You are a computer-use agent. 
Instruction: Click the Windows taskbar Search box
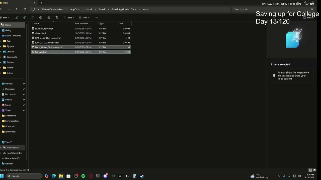click(x=24, y=176)
